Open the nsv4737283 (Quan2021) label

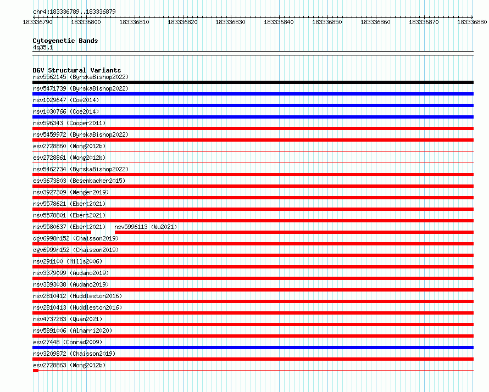[x=68, y=319]
